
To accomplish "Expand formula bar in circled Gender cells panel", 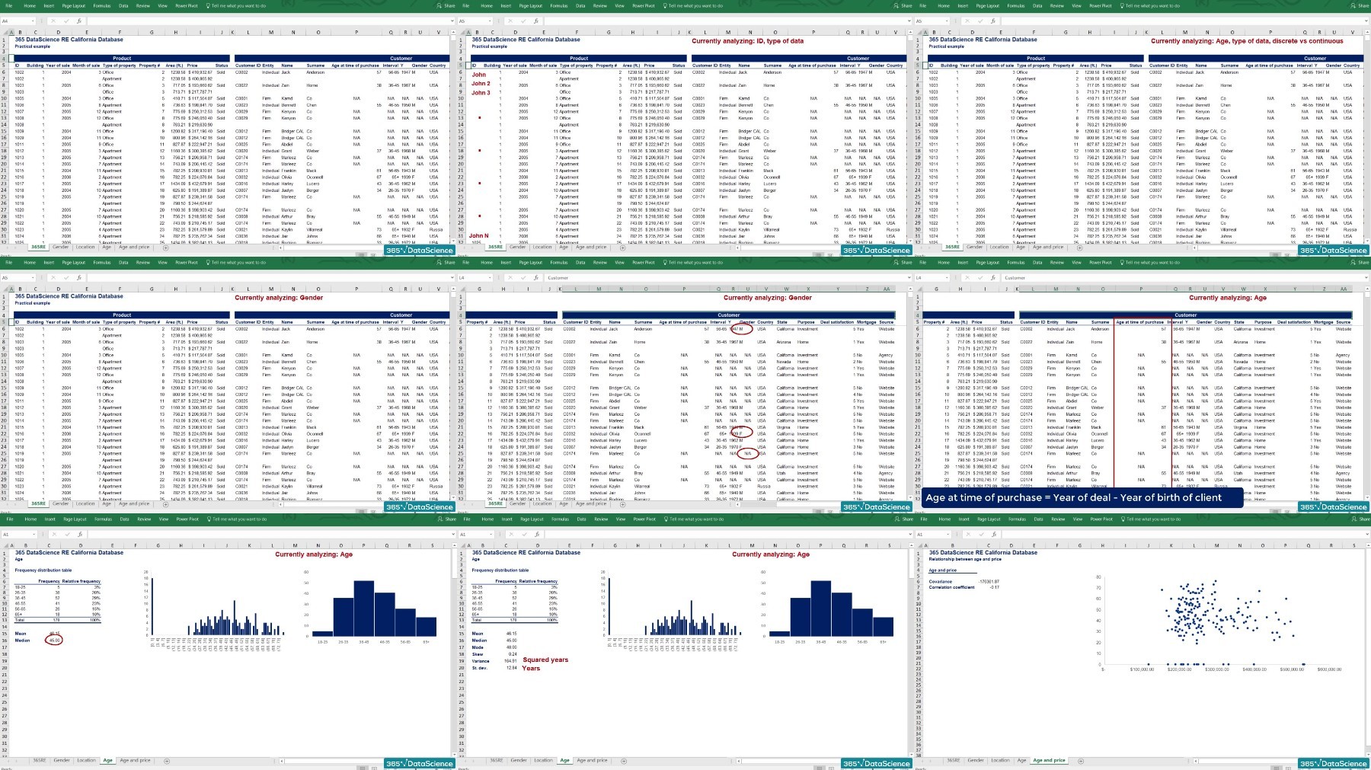I will click(x=909, y=278).
